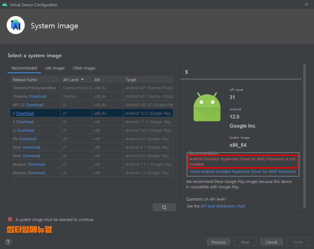314x249 pixels.
Task: Click the Release Name column header
Action: [36, 80]
